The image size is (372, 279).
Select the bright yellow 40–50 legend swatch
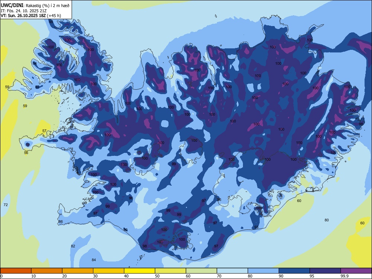(x=139, y=271)
